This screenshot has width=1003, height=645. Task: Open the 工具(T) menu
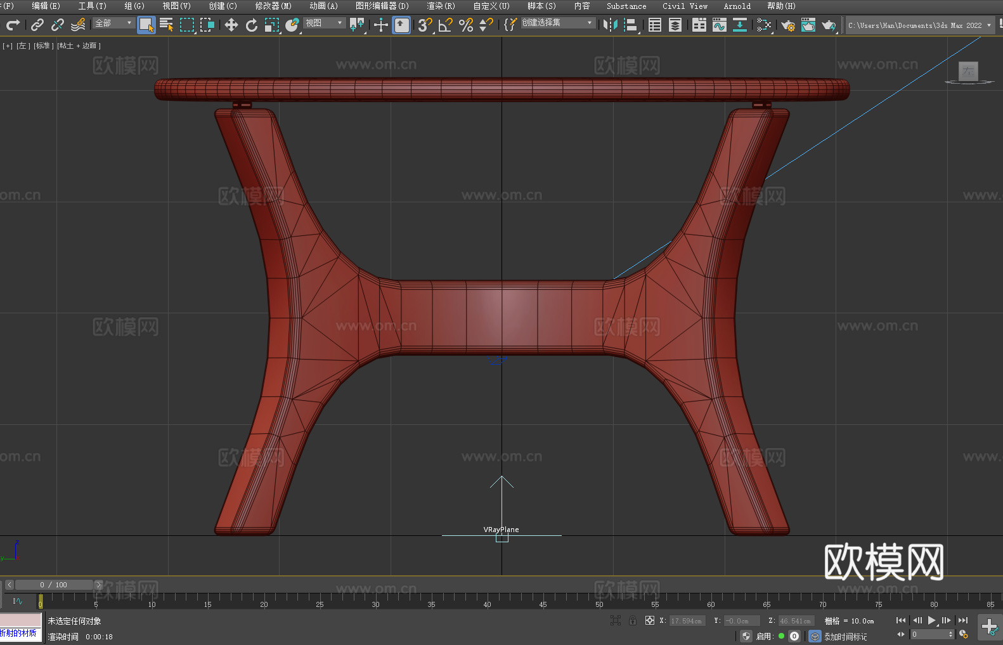pyautogui.click(x=93, y=6)
